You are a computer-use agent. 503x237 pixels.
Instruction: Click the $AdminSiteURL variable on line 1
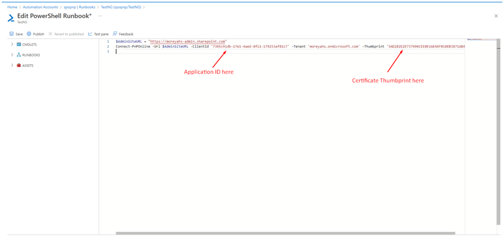(x=129, y=42)
